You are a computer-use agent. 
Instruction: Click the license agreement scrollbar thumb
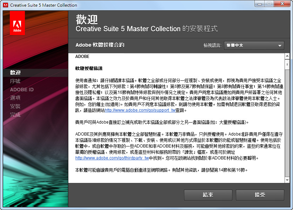click(287, 65)
